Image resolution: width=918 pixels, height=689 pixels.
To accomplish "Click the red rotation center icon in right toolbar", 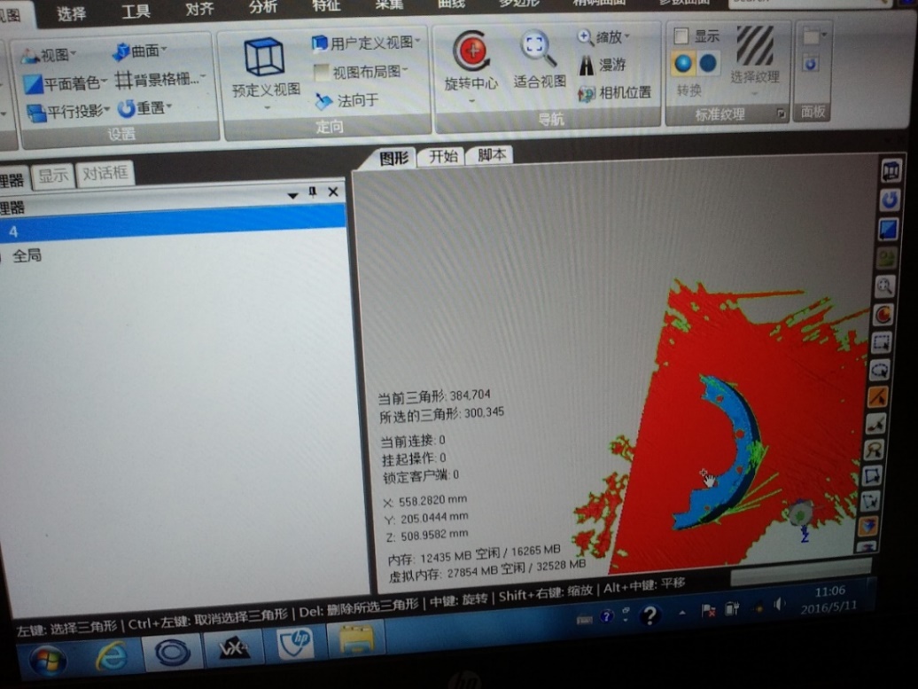I will tap(883, 315).
